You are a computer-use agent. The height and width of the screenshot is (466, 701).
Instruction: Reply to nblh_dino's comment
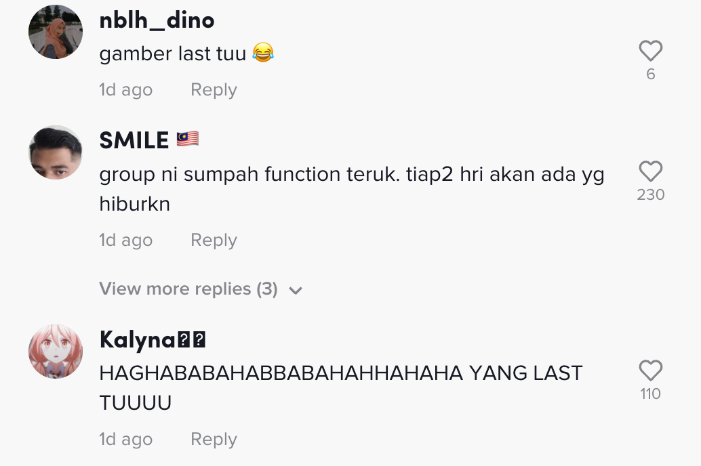point(214,90)
